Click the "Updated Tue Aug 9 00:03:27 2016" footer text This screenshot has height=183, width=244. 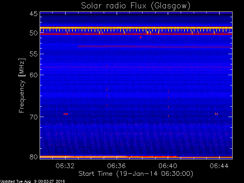coord(32,181)
